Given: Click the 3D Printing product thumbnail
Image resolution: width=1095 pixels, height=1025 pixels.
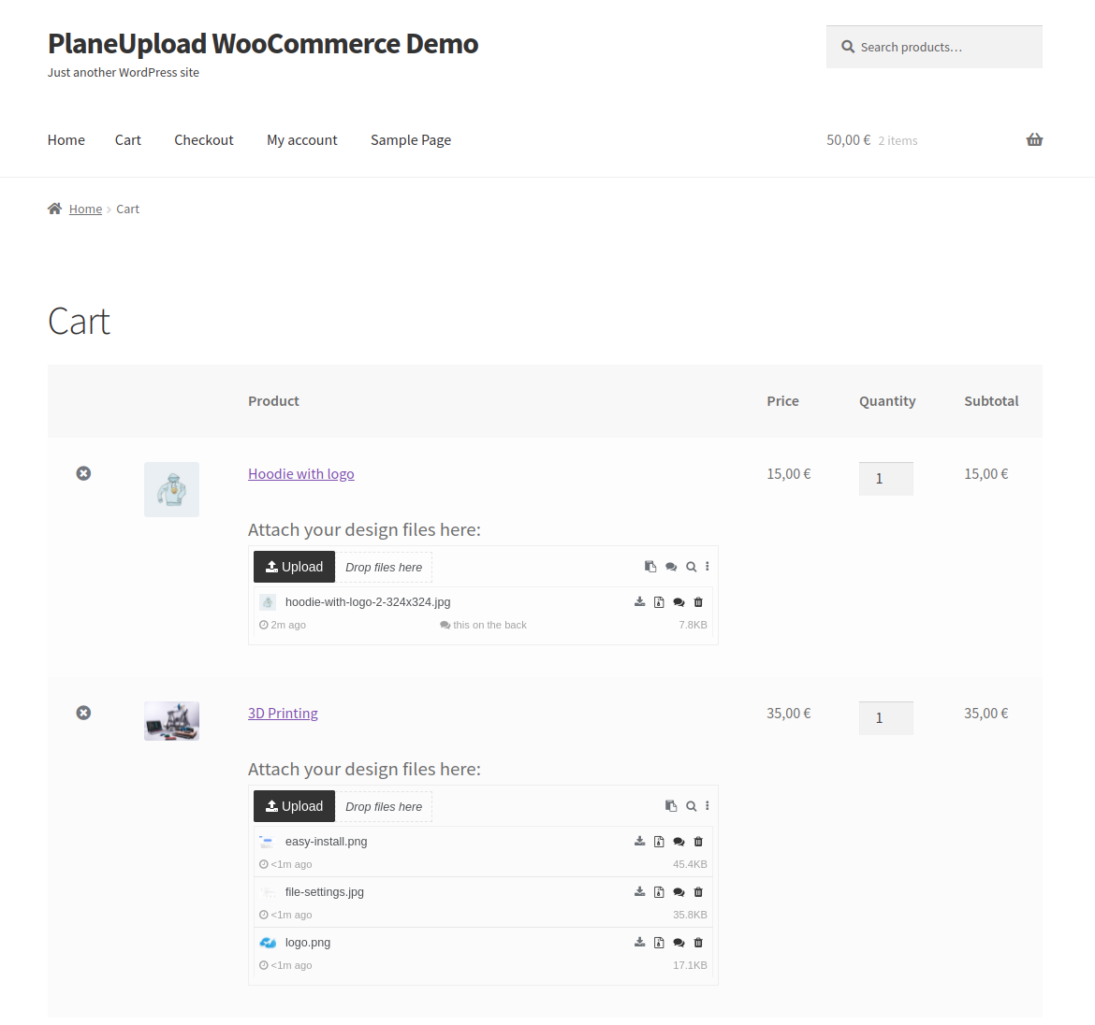Looking at the screenshot, I should point(171,721).
